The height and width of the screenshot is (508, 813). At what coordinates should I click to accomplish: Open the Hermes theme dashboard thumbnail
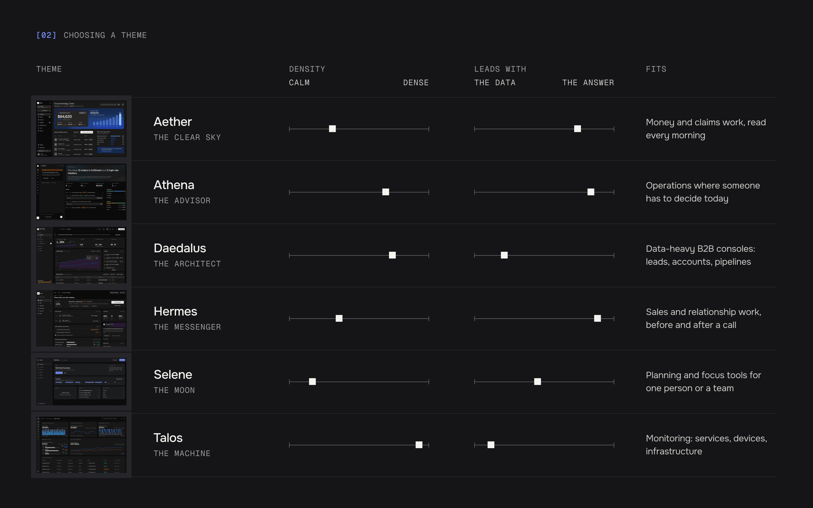tap(81, 318)
